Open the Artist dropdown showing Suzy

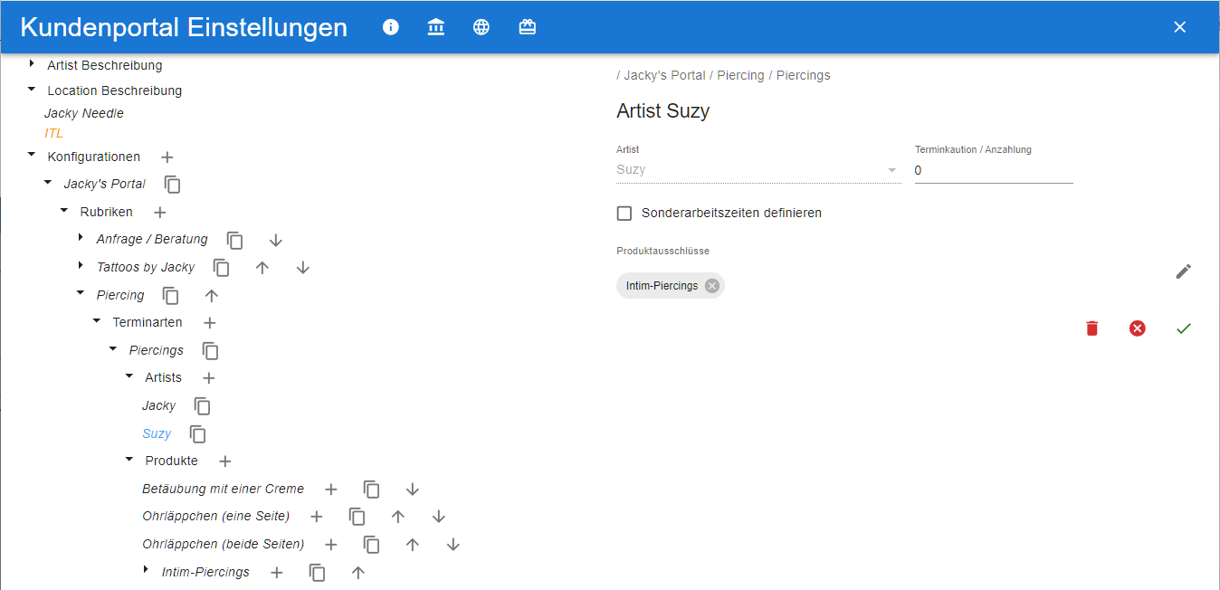(758, 170)
